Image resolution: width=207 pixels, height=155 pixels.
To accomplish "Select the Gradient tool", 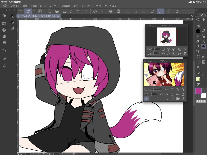I will (x=204, y=62).
